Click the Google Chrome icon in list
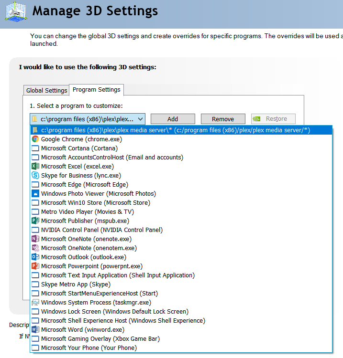 [x=35, y=139]
